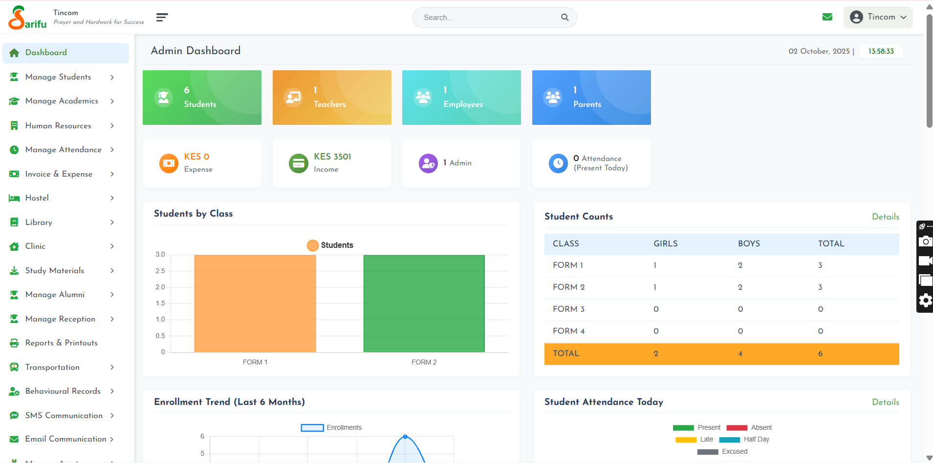This screenshot has width=933, height=463.
Task: Toggle the Students legend in bar chart
Action: click(x=330, y=245)
